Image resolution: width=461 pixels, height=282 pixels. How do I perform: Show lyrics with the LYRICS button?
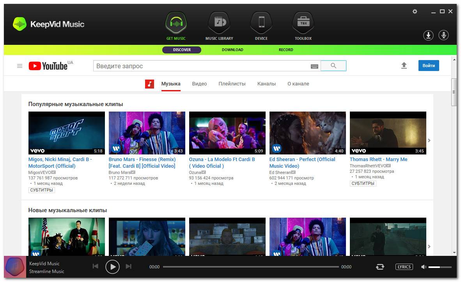coord(404,267)
